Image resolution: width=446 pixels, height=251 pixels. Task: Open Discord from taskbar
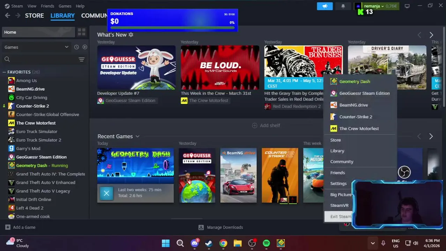[195, 243]
